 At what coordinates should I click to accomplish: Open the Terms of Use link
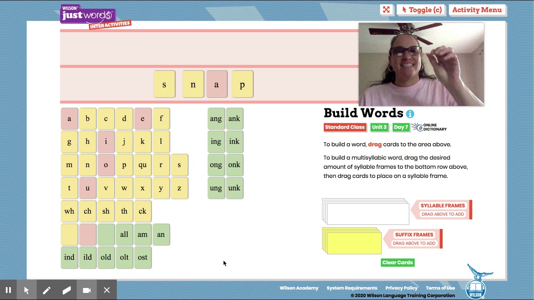[440, 288]
